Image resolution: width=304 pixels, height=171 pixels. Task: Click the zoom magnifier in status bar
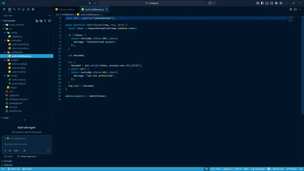pyautogui.click(x=207, y=169)
